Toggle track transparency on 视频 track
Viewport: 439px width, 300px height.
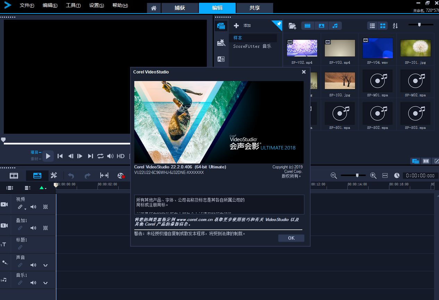point(45,207)
